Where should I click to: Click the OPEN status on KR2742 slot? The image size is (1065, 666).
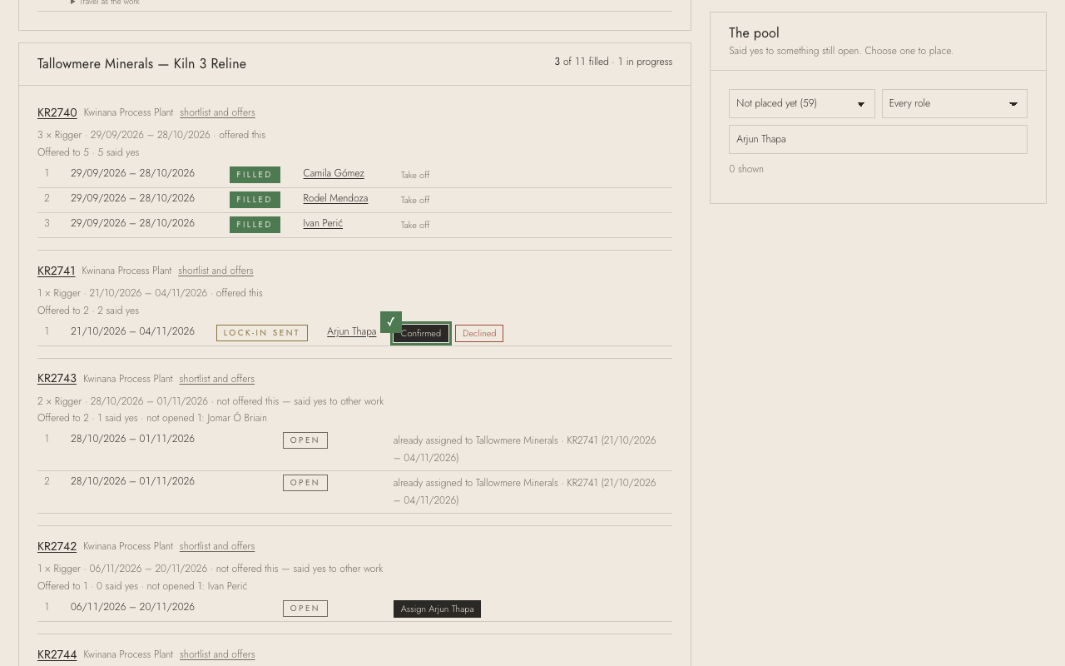pos(305,609)
